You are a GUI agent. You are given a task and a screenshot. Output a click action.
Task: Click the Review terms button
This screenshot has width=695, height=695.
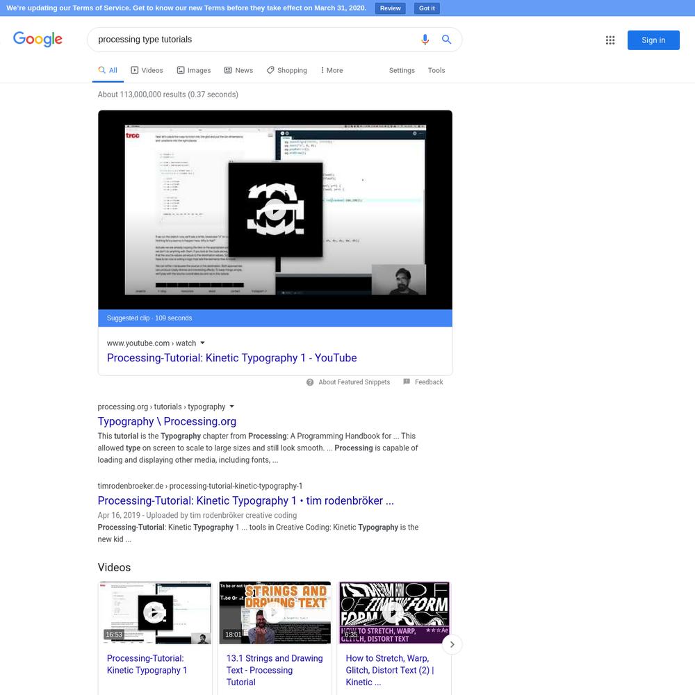390,8
